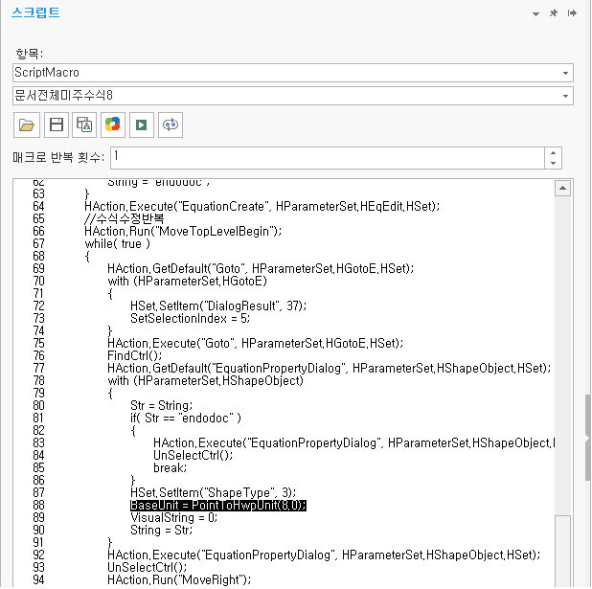Click line 93 UnSelectCtrl(); statement
Screen dimensions: 592x589
tap(147, 568)
